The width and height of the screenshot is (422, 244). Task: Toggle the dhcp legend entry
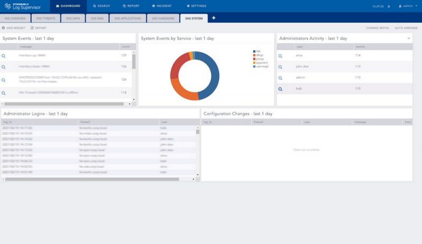click(258, 55)
